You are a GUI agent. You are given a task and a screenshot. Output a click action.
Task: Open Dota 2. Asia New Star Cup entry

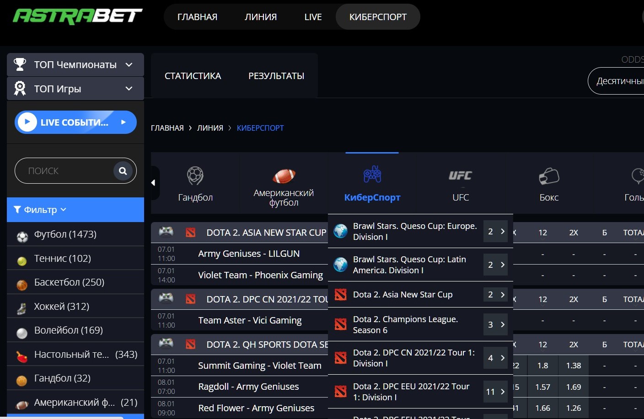tap(420, 295)
